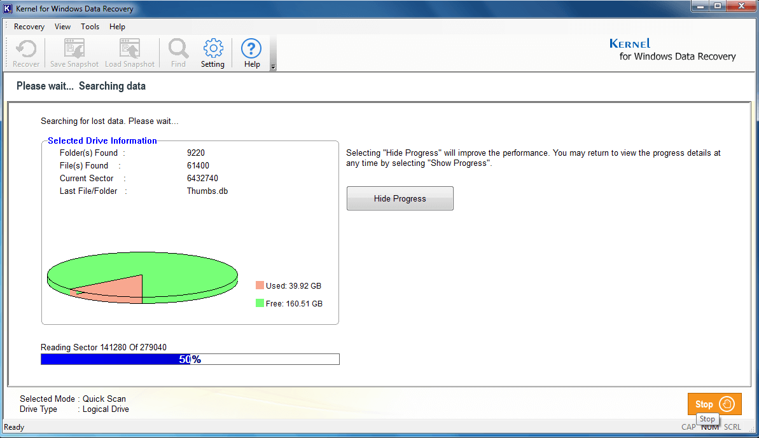Open the Find magnifier tool
This screenshot has height=438, width=759.
click(178, 53)
